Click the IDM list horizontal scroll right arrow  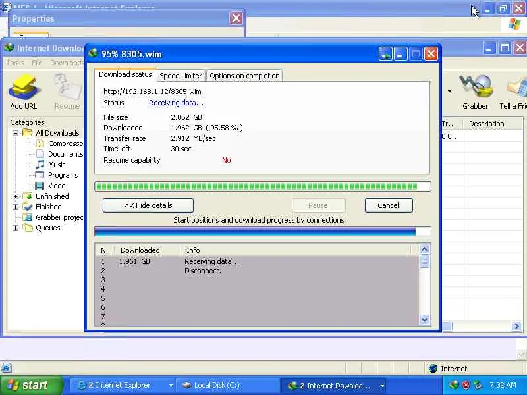tap(516, 326)
